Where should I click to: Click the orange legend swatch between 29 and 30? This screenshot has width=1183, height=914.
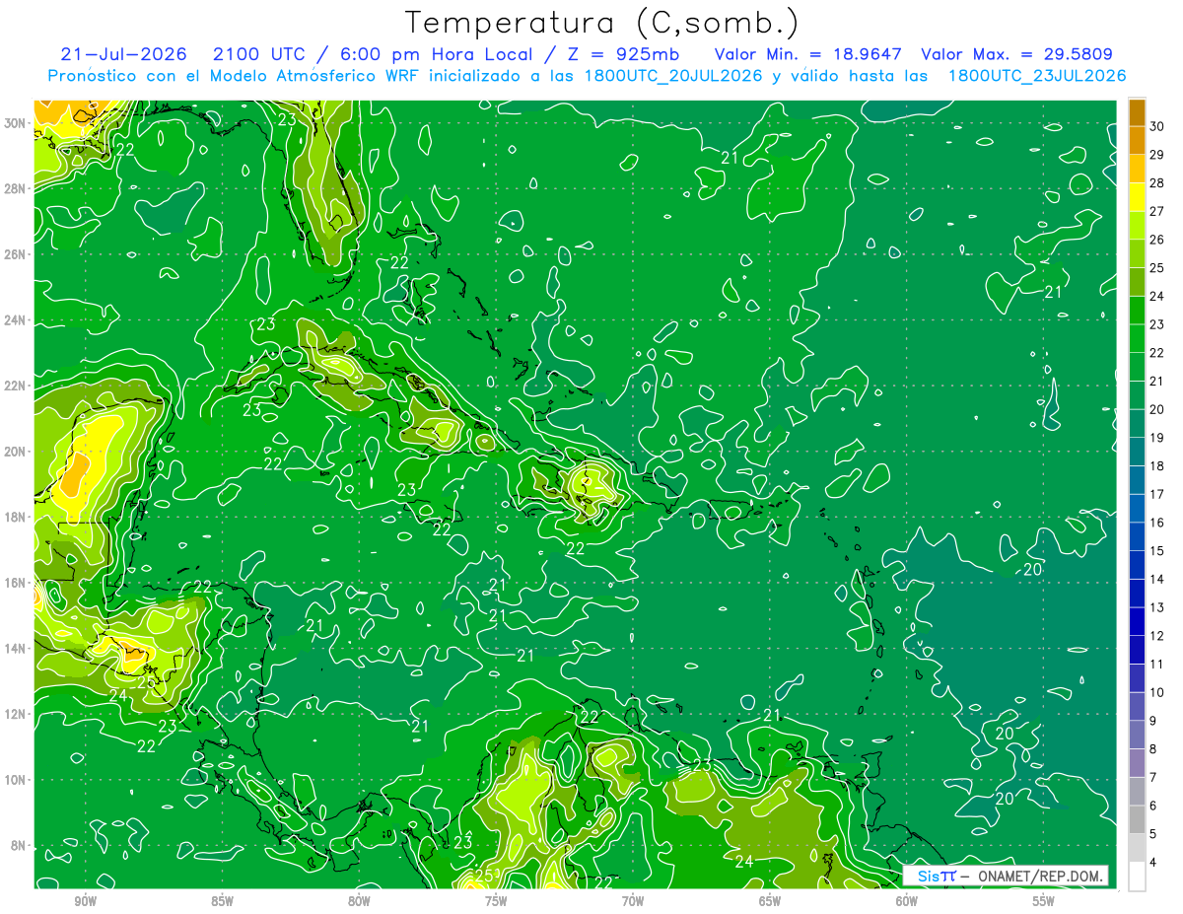click(1137, 139)
